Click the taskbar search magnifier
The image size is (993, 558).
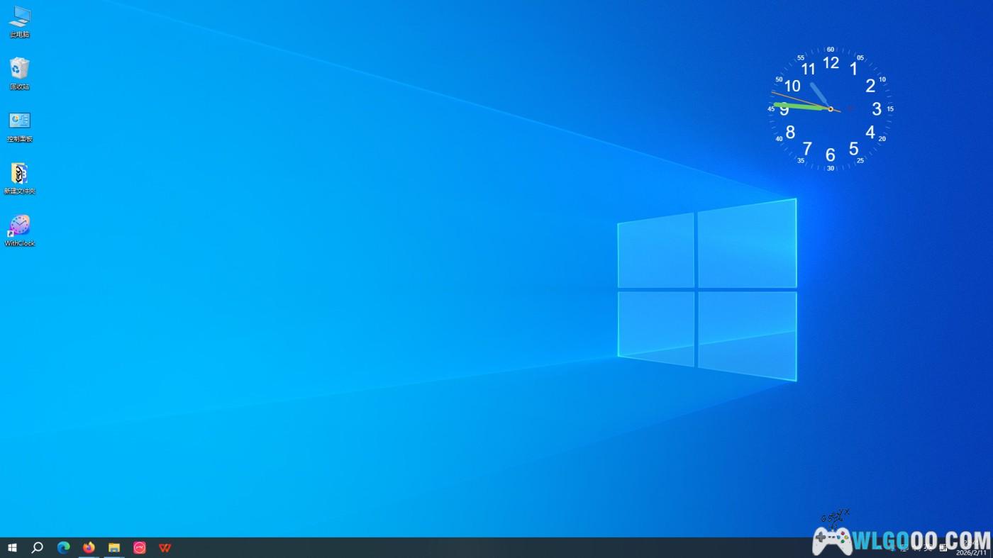pyautogui.click(x=38, y=547)
